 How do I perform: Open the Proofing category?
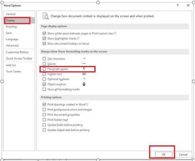11,27
